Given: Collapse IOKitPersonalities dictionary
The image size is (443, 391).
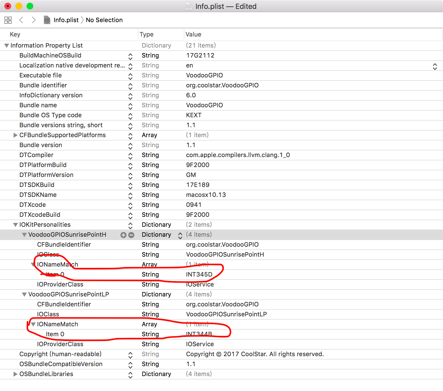Looking at the screenshot, I should pyautogui.click(x=16, y=225).
